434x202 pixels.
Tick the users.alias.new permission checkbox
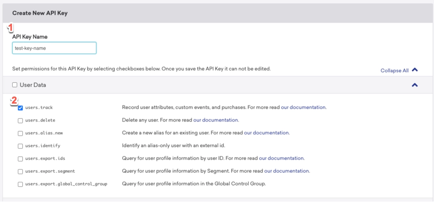20,133
